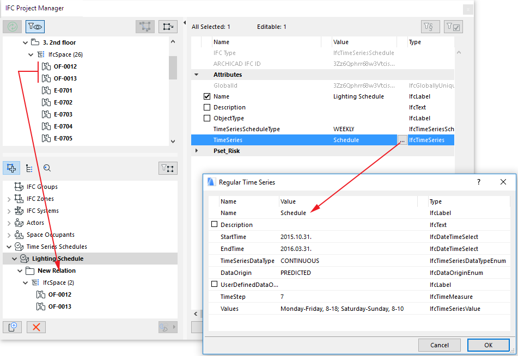Select the E-0703 space
The height and width of the screenshot is (356, 518).
63,115
